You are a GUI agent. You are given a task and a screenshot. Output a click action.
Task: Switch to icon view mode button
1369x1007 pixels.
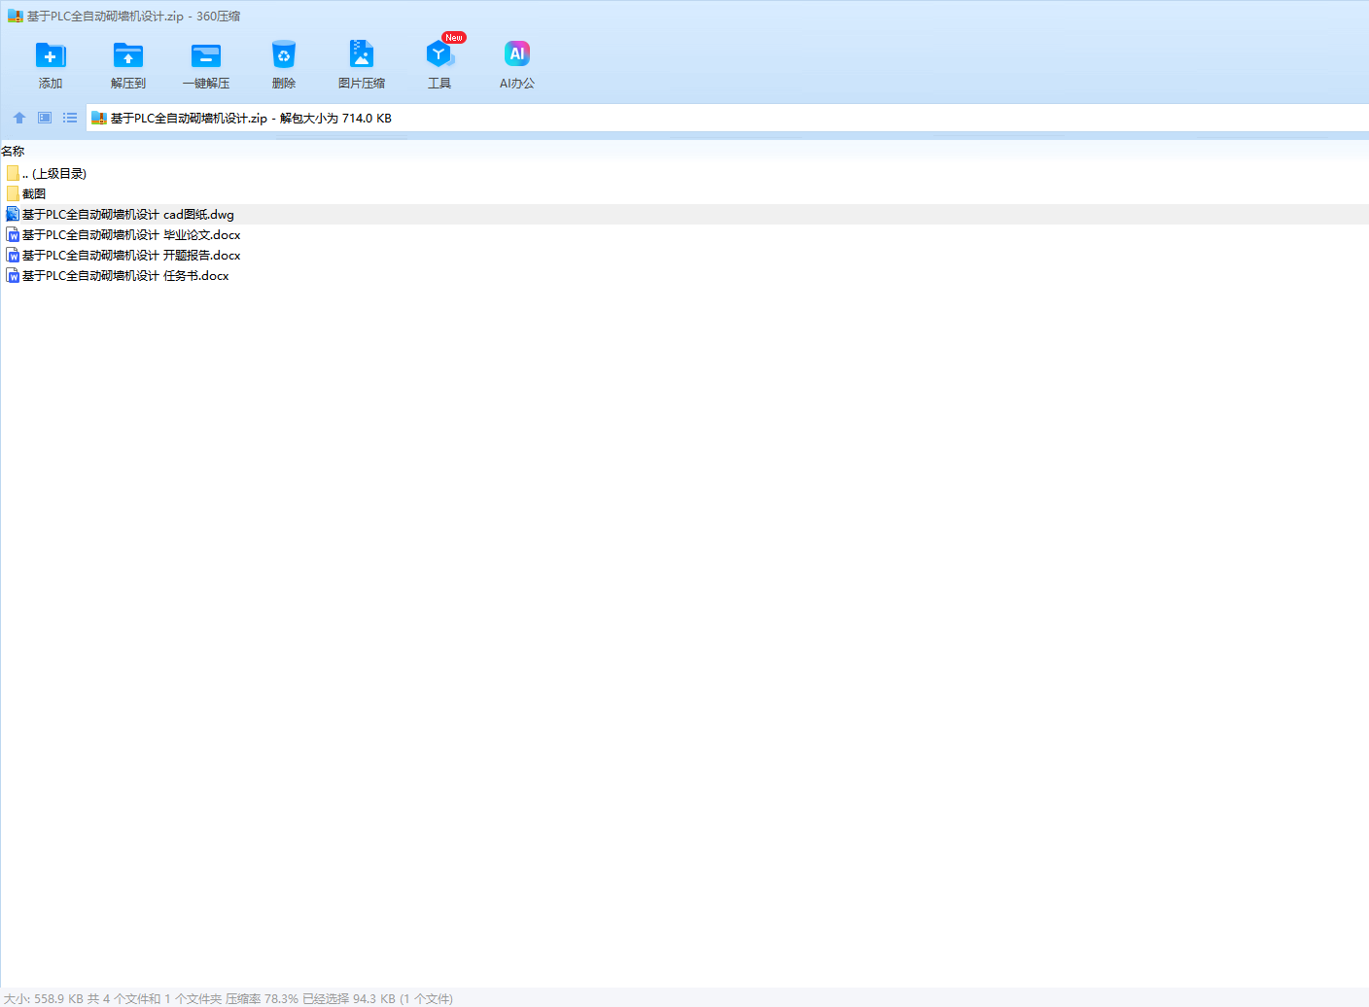coord(45,118)
